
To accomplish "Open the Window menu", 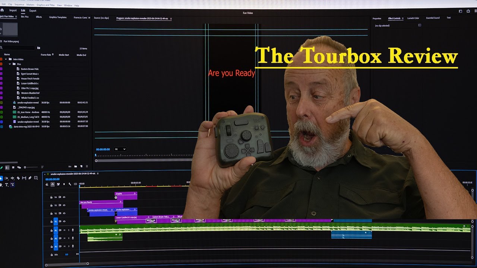I will pos(68,5).
